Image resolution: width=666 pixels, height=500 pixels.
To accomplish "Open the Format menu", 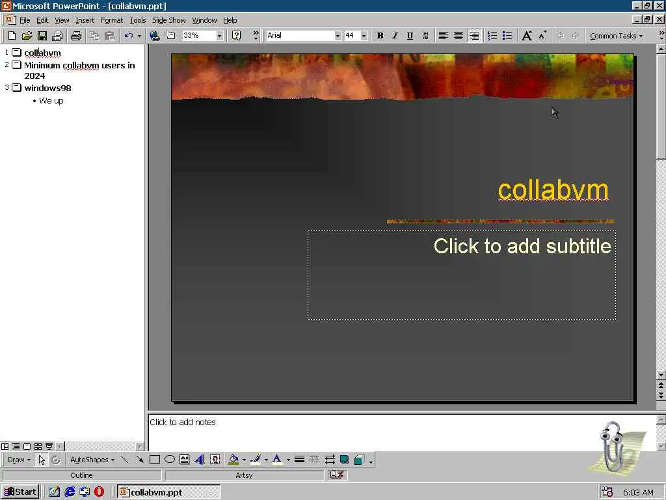I will 112,20.
